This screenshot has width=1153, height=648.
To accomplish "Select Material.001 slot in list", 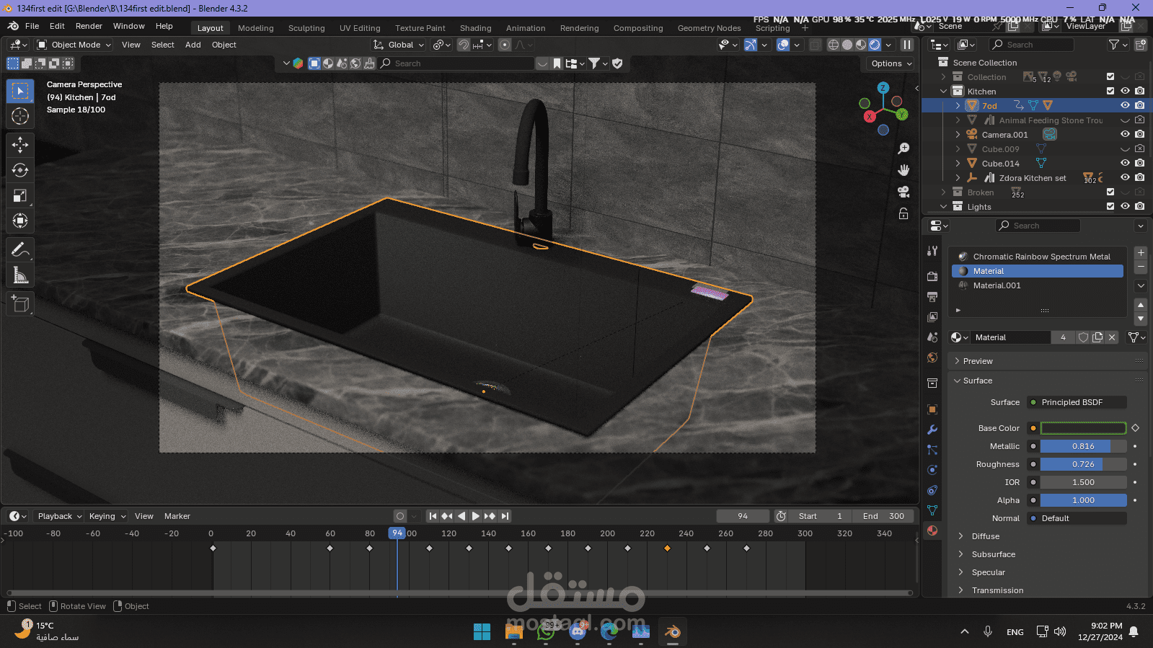I will tap(997, 285).
